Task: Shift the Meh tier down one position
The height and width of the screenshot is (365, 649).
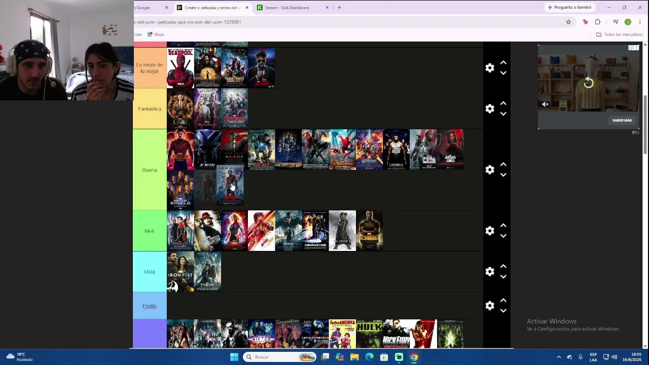Action: pyautogui.click(x=503, y=236)
